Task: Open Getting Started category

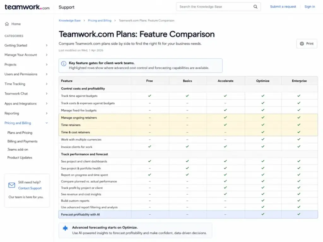Action: [x=16, y=45]
